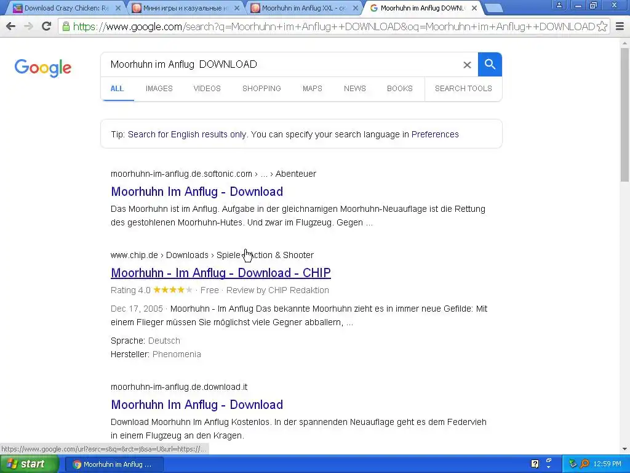Click the 12:59 PM clock
630x473 pixels.
pyautogui.click(x=607, y=464)
